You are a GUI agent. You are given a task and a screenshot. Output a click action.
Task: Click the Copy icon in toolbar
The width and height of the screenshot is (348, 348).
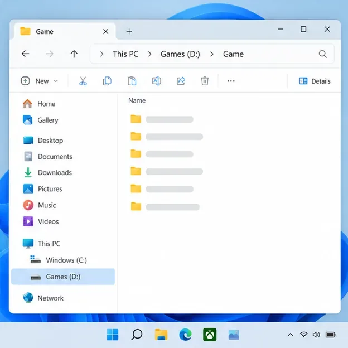tap(107, 81)
